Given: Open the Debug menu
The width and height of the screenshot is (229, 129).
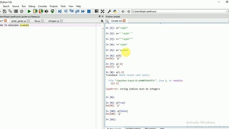Looking at the screenshot, I should [32, 6].
